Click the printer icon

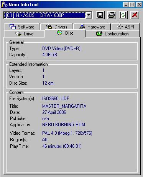[x=112, y=15]
